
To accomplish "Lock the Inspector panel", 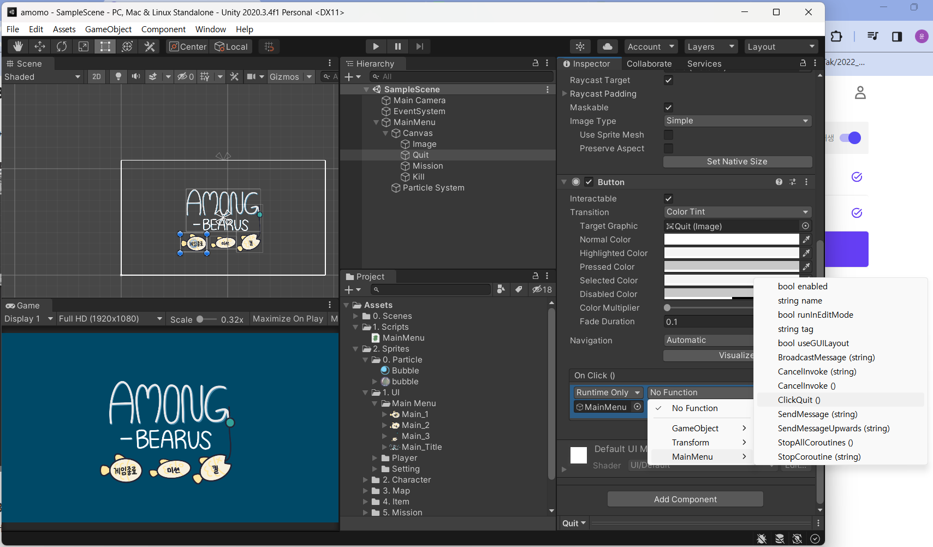I will (803, 63).
